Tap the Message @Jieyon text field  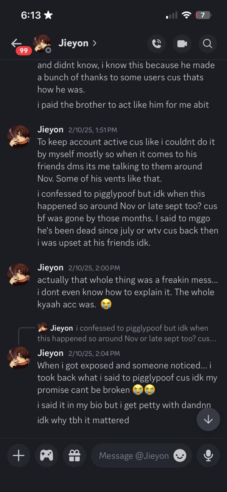point(134,456)
